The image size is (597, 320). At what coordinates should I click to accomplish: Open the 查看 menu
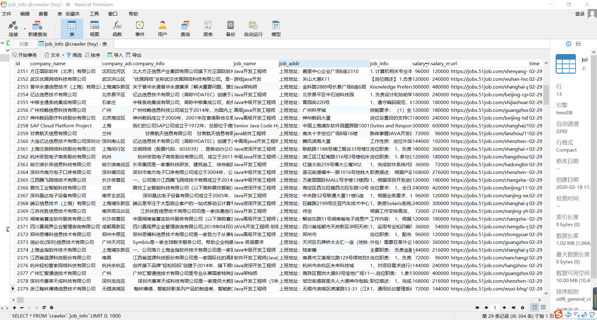(43, 14)
